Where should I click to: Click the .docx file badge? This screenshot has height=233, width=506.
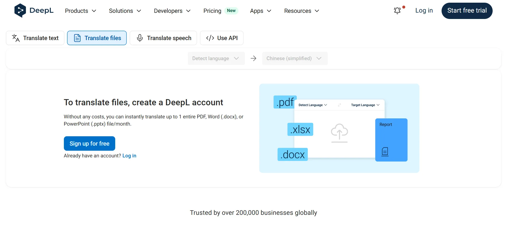point(293,154)
